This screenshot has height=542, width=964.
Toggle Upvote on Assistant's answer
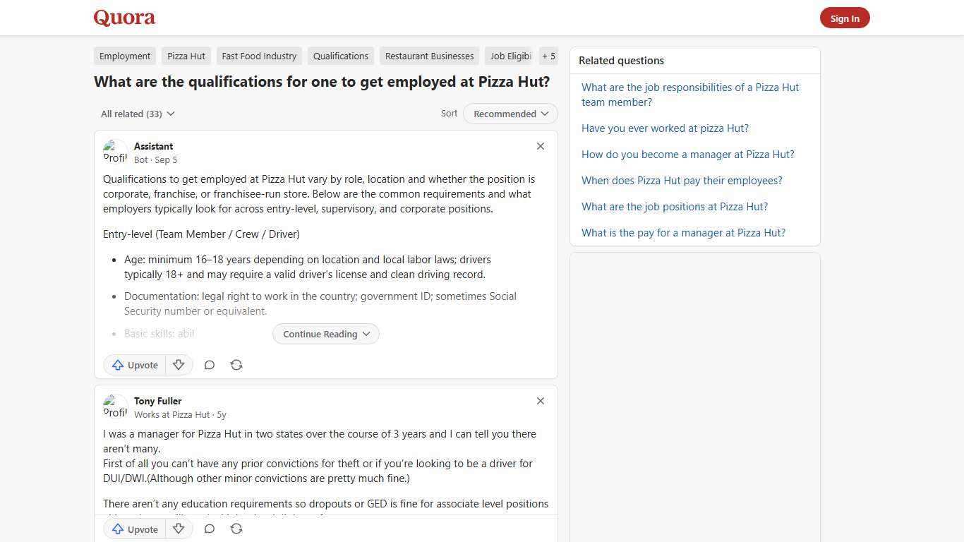coord(134,365)
